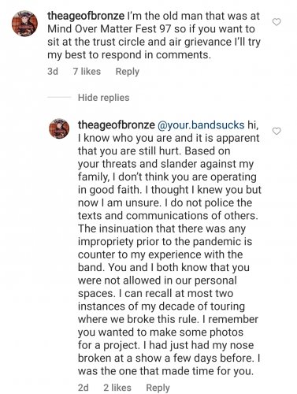View the 7 likes list
The height and width of the screenshot is (394, 297).
click(x=87, y=71)
